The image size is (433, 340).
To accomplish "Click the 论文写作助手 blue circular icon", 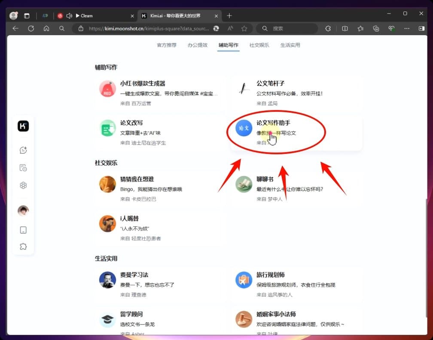I will (243, 128).
